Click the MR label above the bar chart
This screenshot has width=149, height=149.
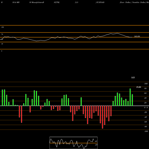point(133,77)
